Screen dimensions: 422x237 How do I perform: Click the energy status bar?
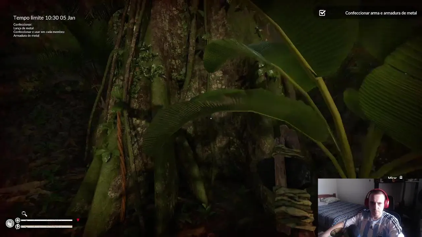(46, 226)
